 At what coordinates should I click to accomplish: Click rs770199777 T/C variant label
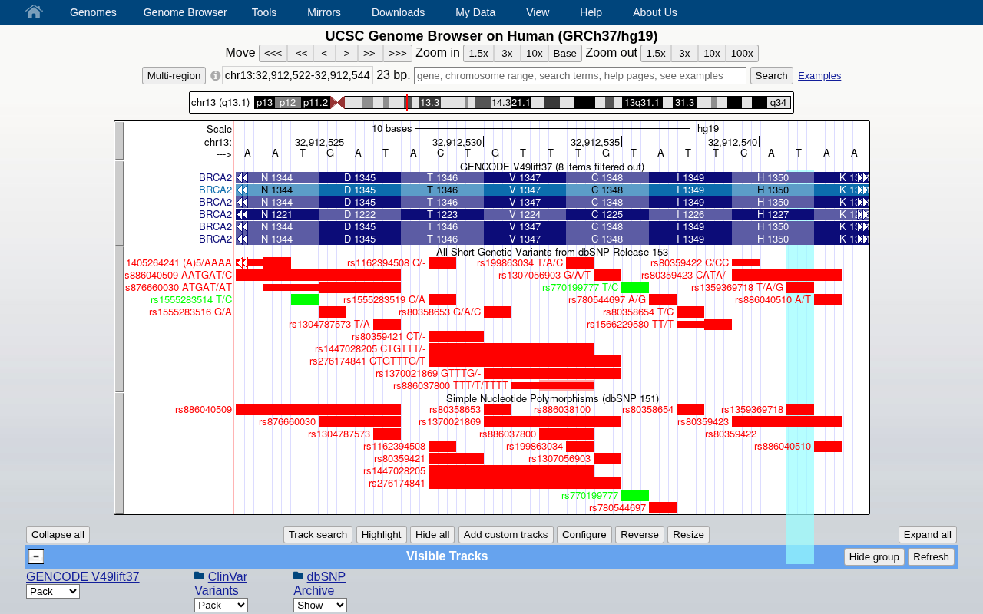pos(580,287)
